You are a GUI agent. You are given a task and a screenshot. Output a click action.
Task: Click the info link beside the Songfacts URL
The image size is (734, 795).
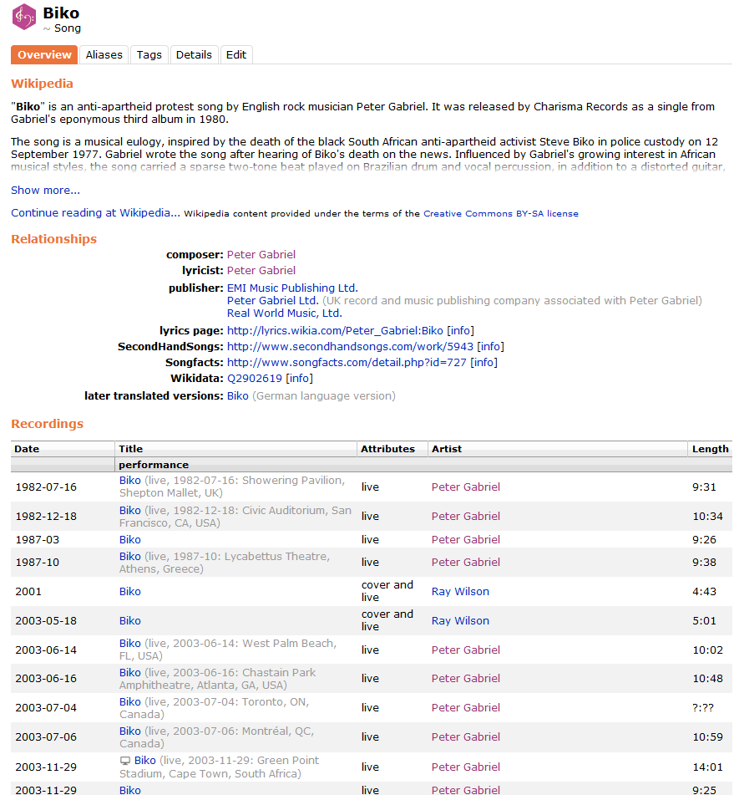coord(483,363)
